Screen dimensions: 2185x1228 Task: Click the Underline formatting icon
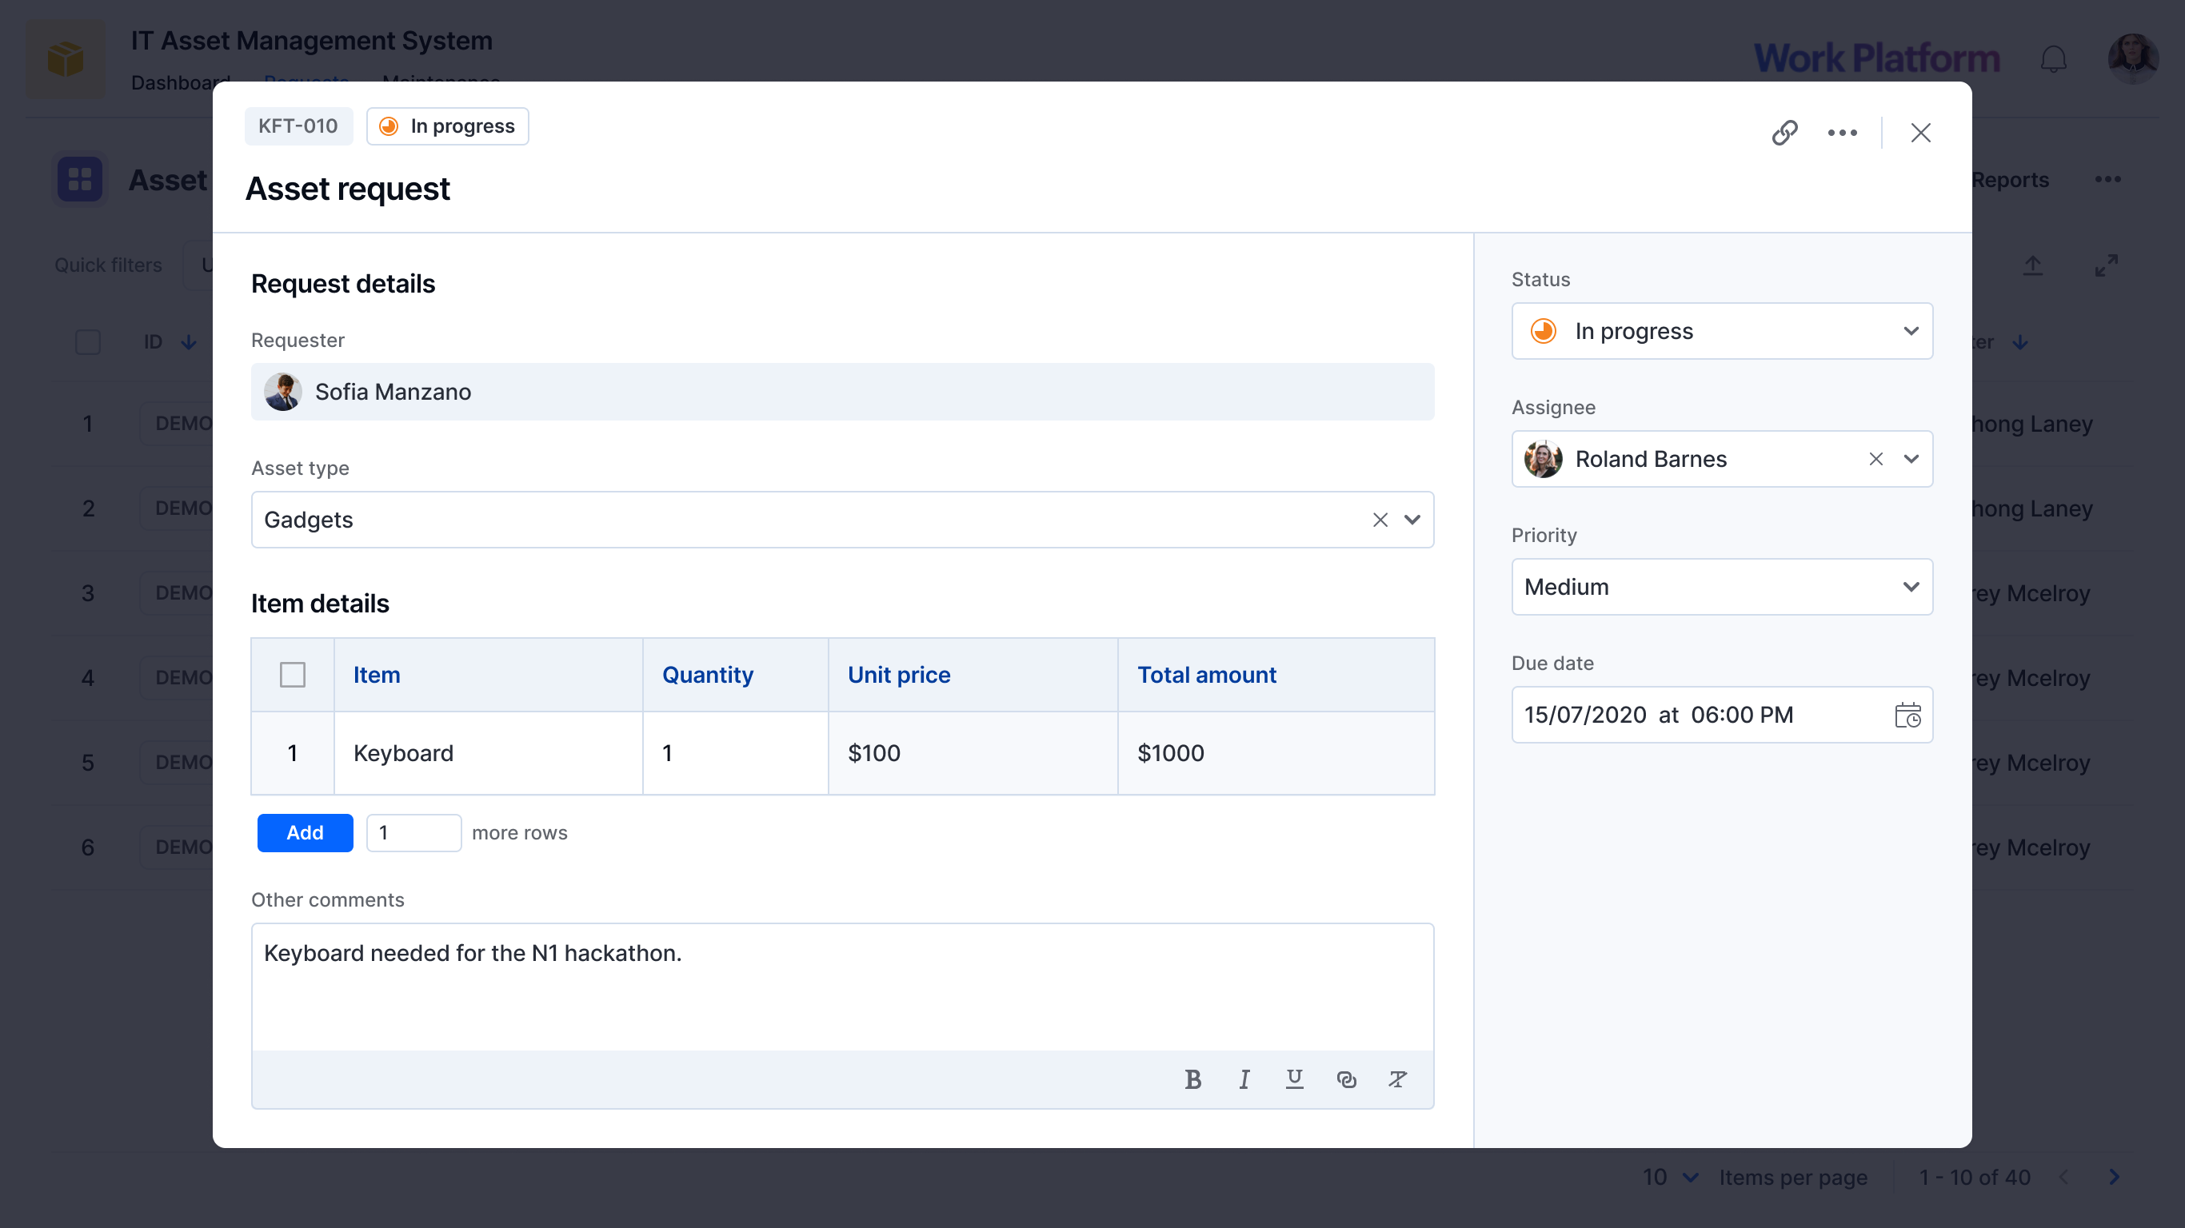[1294, 1078]
